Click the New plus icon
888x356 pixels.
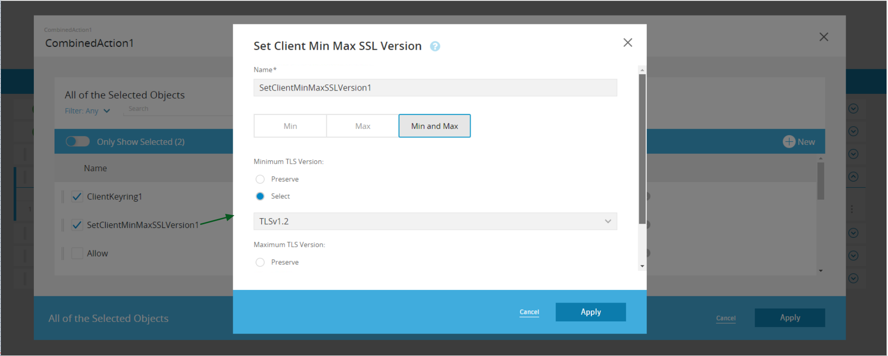click(x=788, y=142)
